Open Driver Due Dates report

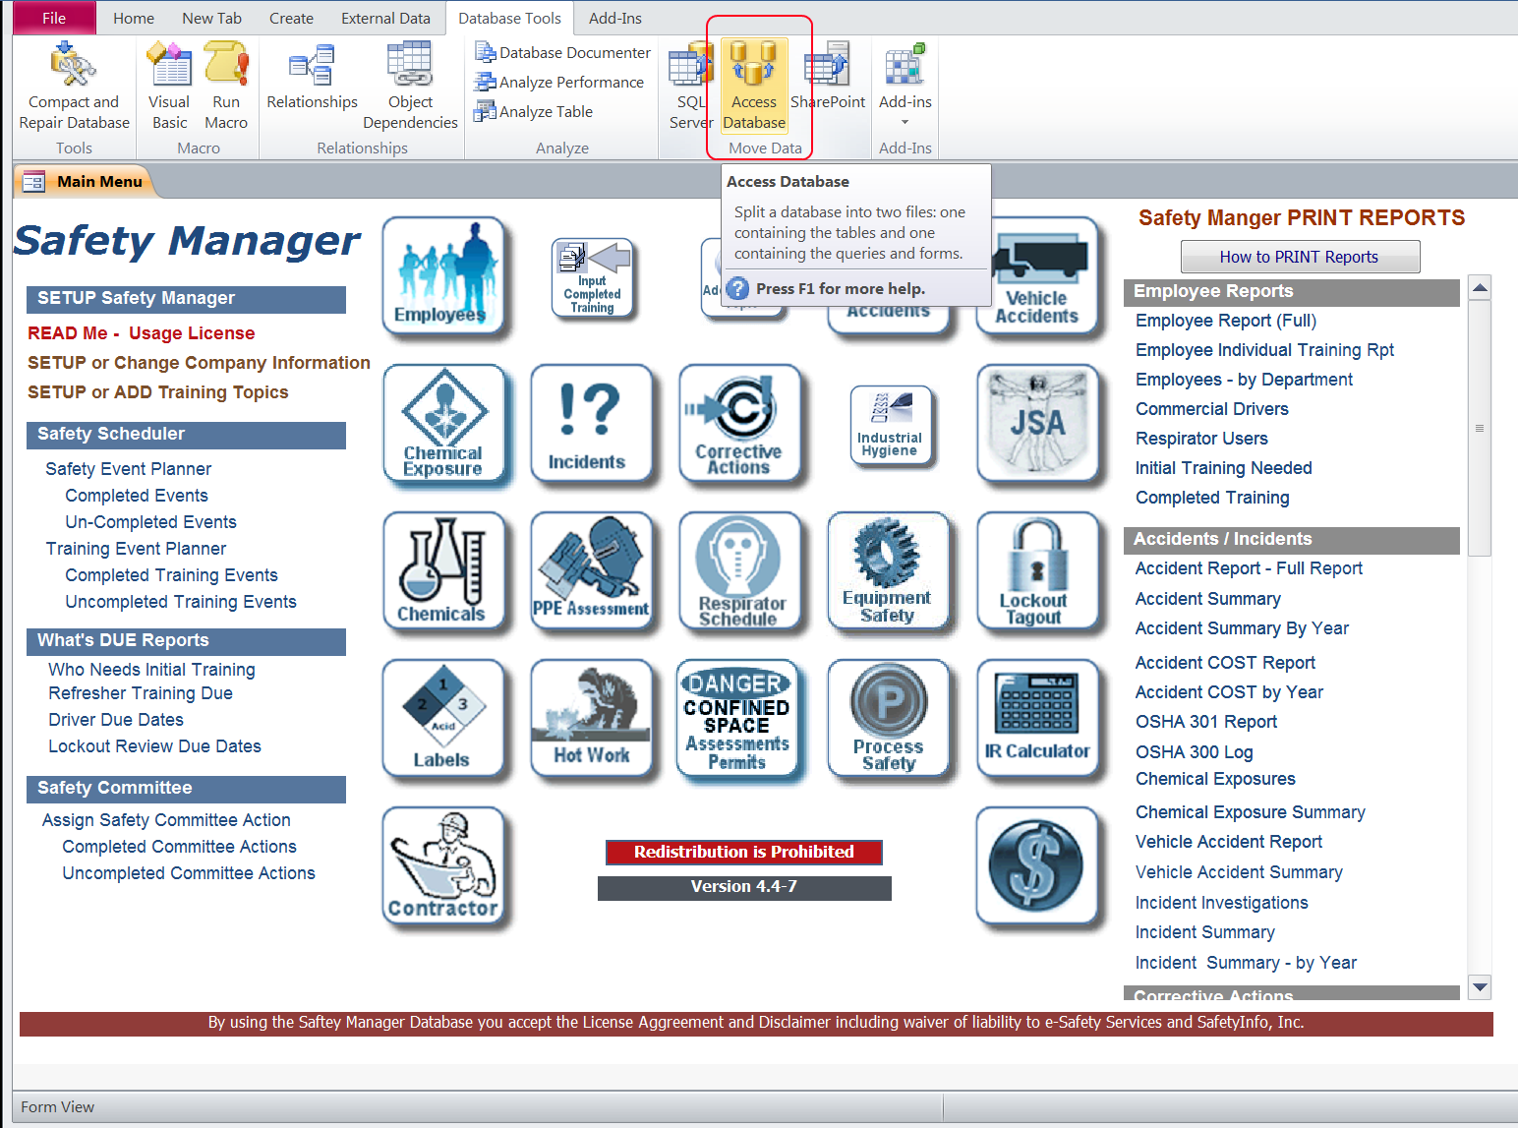pos(116,720)
